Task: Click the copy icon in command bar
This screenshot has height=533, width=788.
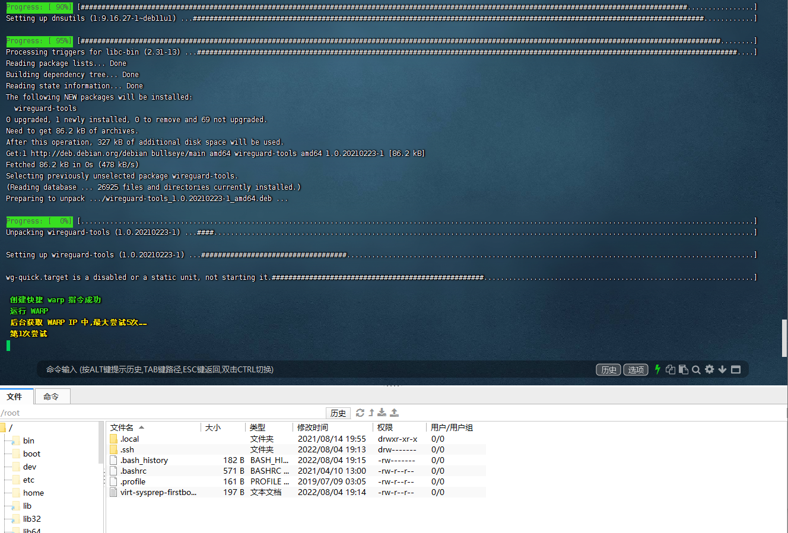Action: [x=671, y=369]
